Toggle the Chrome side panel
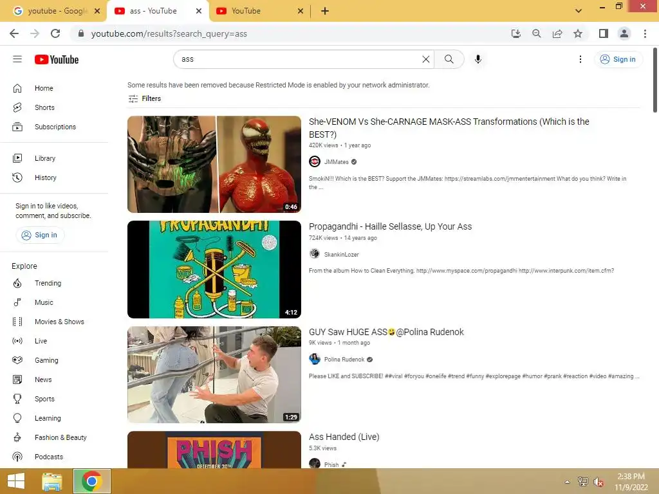 (604, 33)
